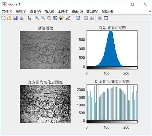Open the 窗口(W) menu
The image size is (152, 136).
coord(92,12)
